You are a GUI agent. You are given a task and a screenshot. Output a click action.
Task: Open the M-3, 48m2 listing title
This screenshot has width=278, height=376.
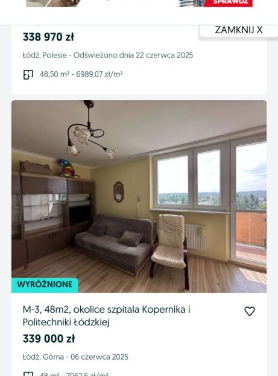106,316
